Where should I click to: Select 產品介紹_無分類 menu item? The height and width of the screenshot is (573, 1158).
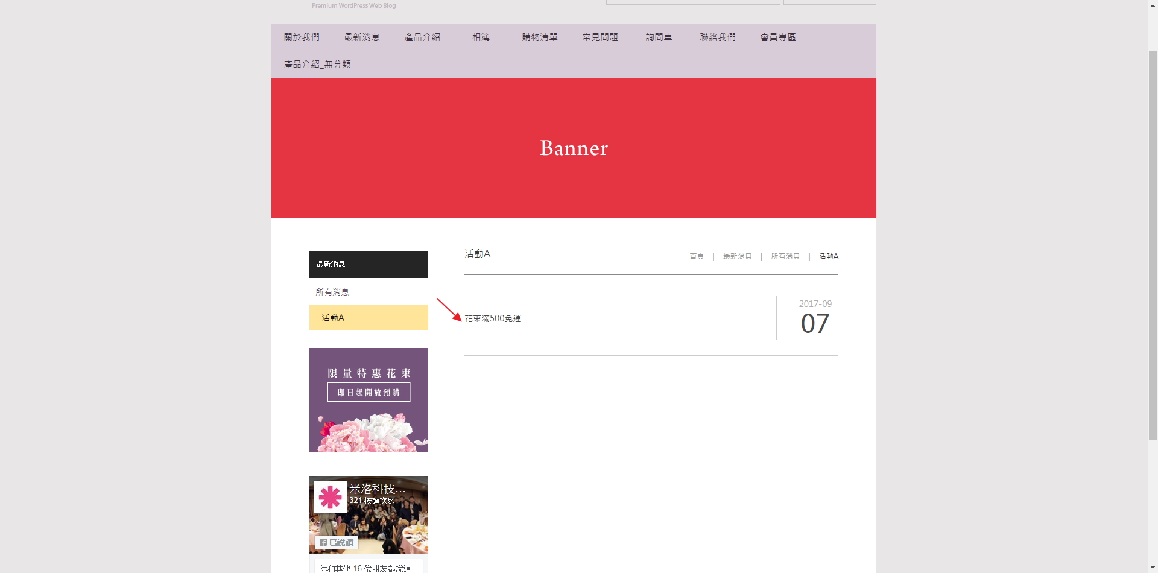point(317,65)
